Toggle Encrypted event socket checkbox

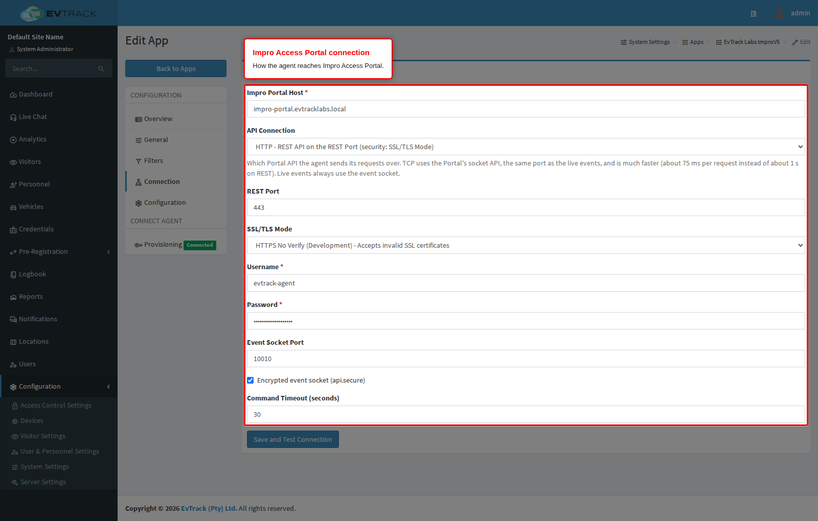point(251,381)
